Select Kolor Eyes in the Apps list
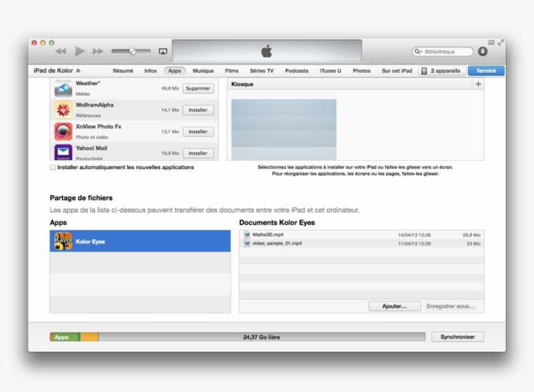534x392 pixels. [140, 241]
